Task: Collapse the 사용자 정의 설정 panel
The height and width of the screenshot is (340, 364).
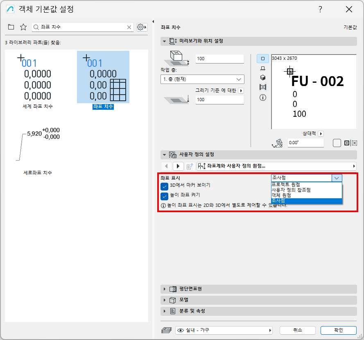Action: 164,155
